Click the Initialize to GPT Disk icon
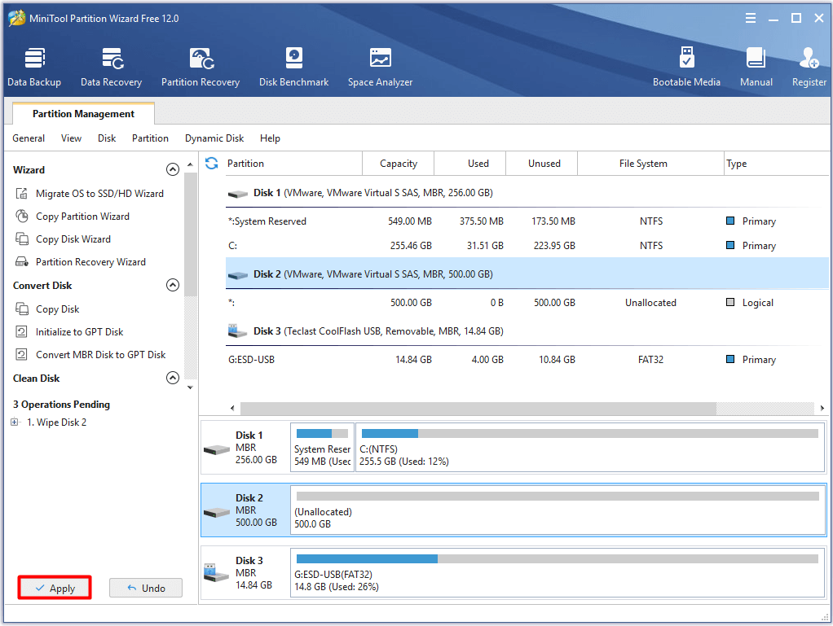The image size is (833, 626). point(22,331)
